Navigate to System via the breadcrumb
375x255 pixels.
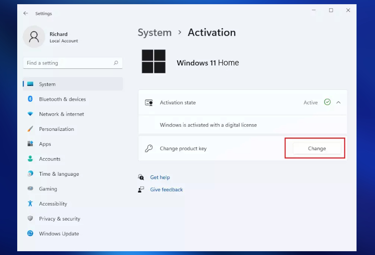click(155, 32)
